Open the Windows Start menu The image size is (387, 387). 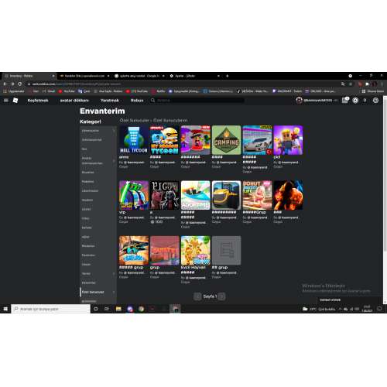(5, 309)
